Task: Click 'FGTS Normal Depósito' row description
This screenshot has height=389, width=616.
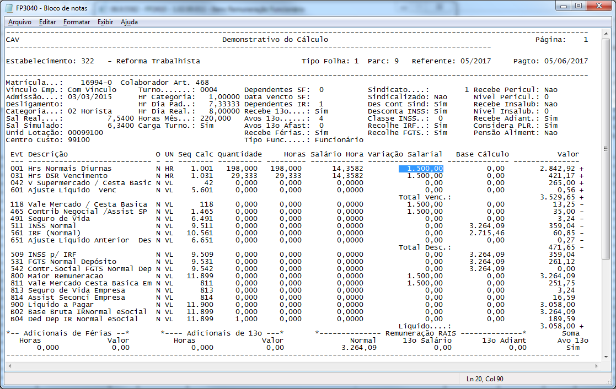Action: (x=72, y=262)
